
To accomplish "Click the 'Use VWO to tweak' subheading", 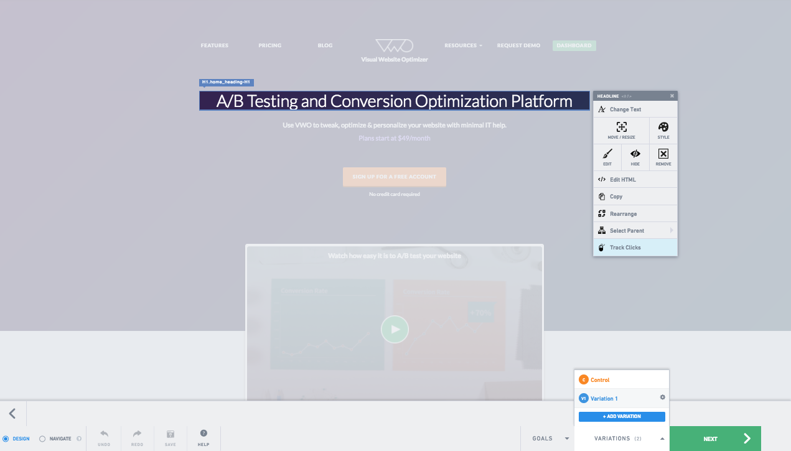I will [x=395, y=125].
